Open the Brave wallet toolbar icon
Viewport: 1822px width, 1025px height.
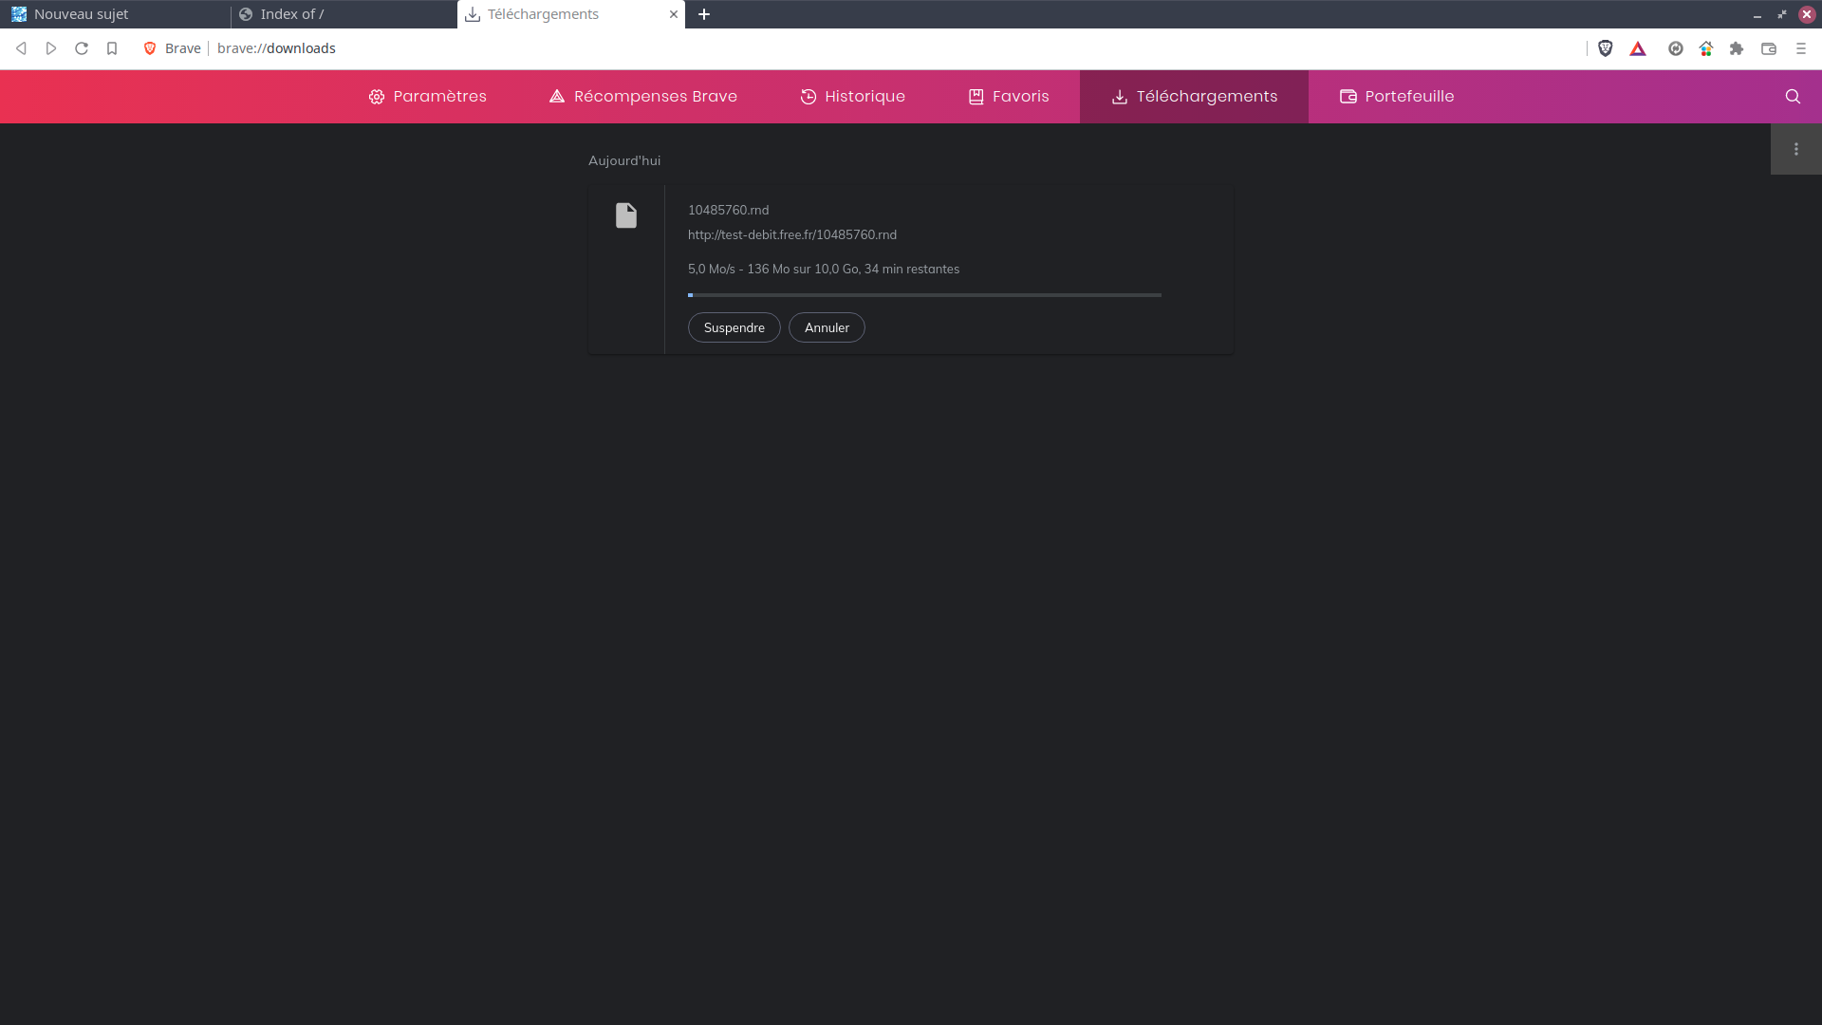coord(1769,48)
